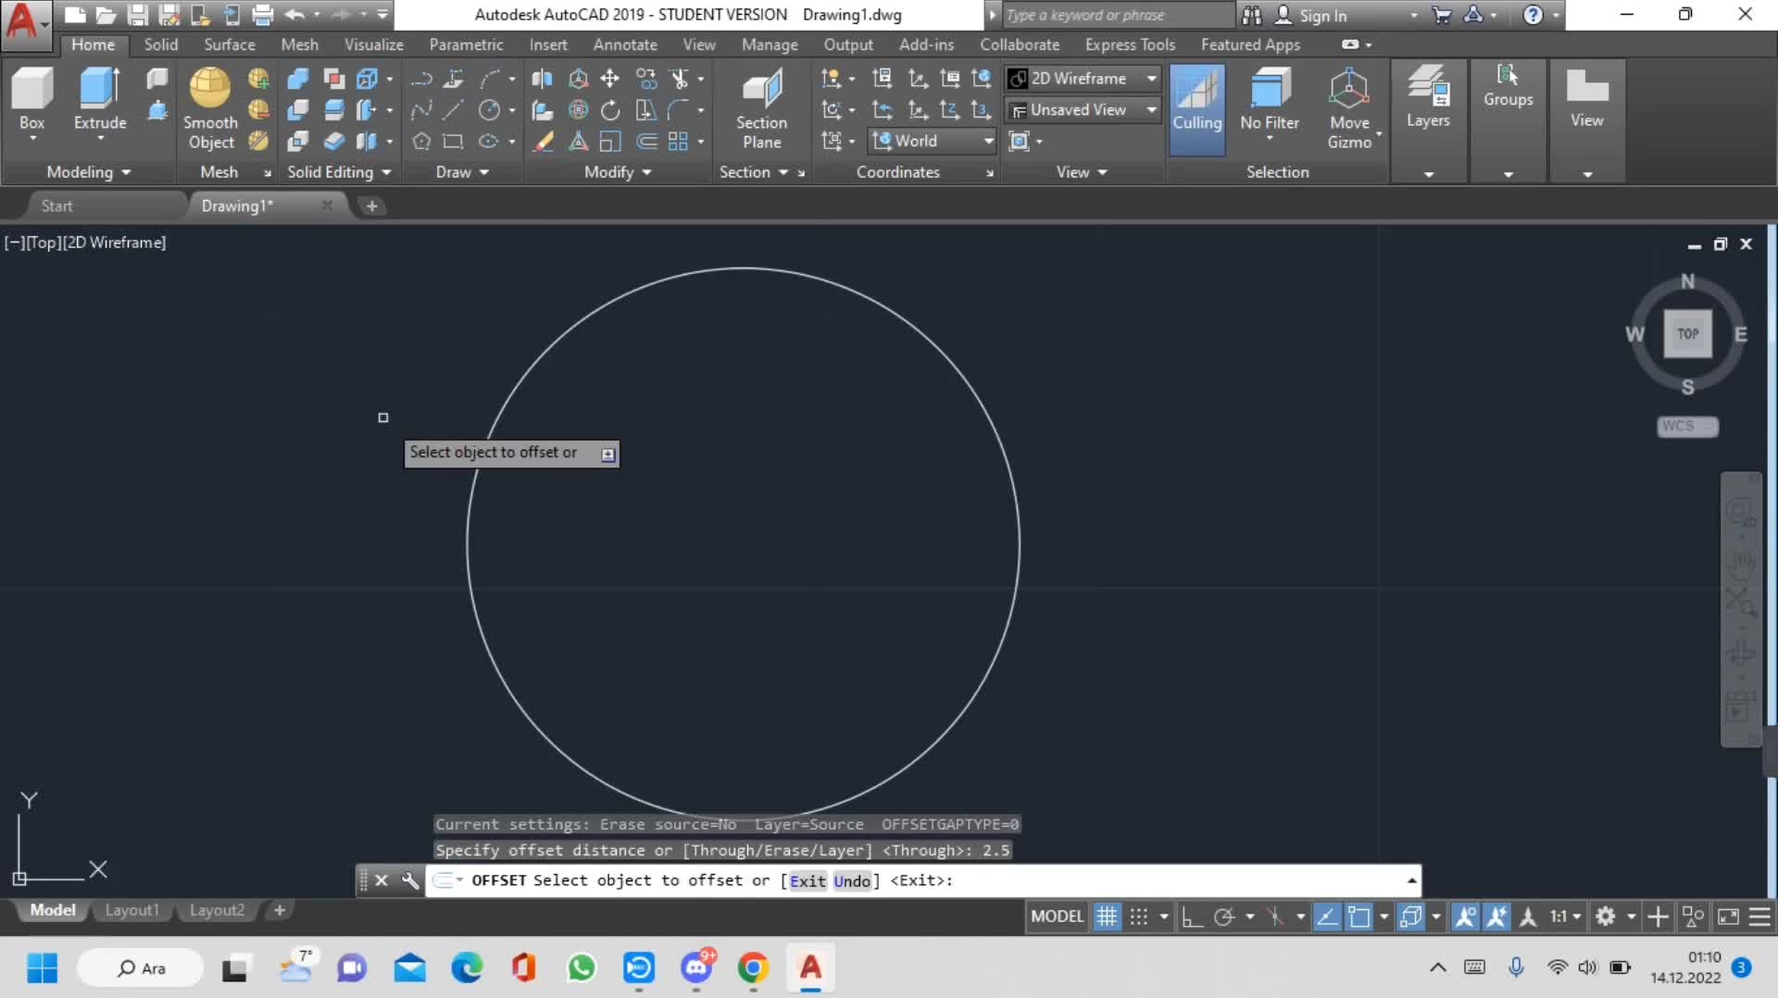Screen dimensions: 1778x998
Task: Toggle annotation visibility icon in status bar
Action: tap(1465, 917)
